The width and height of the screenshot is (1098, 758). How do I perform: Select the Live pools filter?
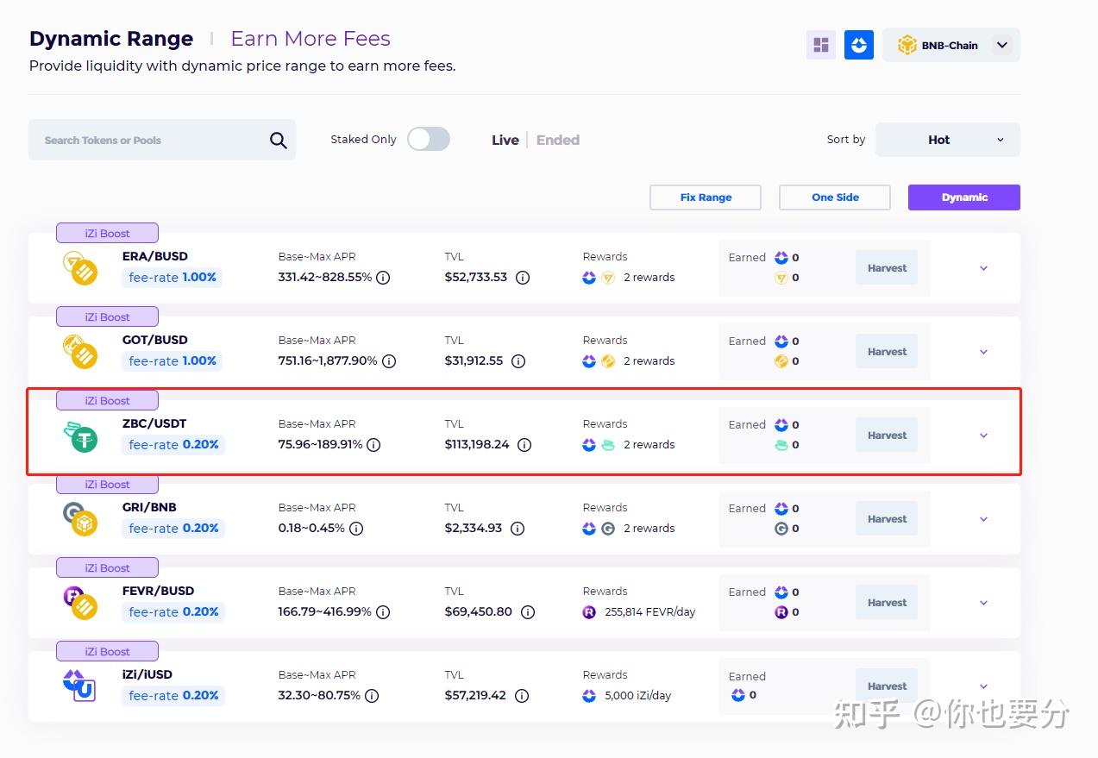(x=505, y=139)
